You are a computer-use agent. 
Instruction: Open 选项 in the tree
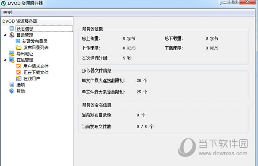[21, 85]
